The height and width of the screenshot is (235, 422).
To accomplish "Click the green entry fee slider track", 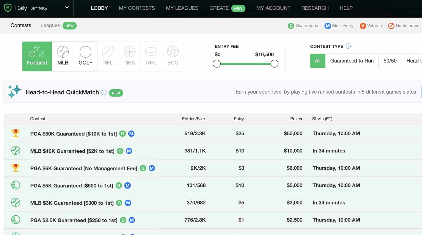I will [x=246, y=64].
